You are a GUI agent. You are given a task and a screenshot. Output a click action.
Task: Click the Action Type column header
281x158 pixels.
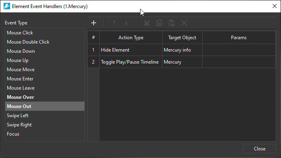(131, 38)
